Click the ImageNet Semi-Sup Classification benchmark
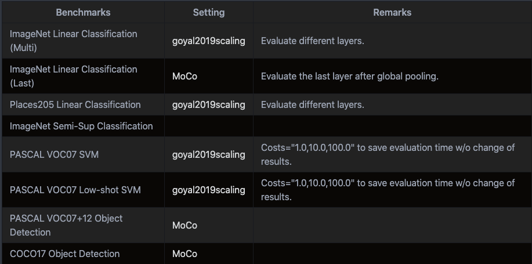Viewport: 532px width, 264px height. [x=81, y=126]
